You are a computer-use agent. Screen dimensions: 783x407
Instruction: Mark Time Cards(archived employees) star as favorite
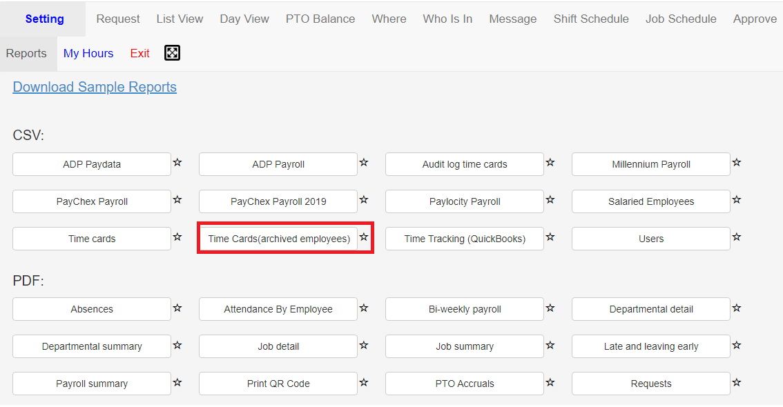click(364, 237)
